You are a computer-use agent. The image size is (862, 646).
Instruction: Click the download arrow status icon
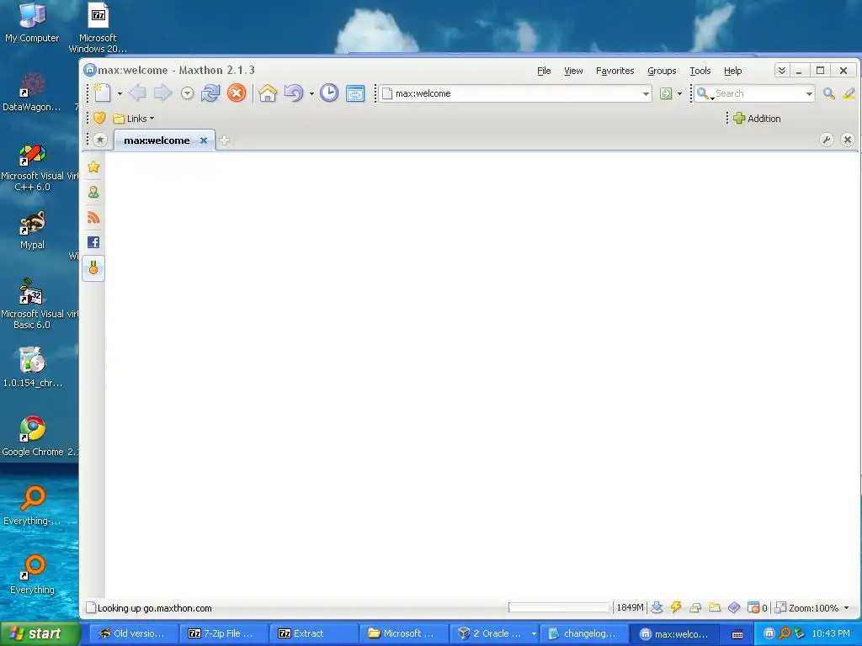point(657,607)
